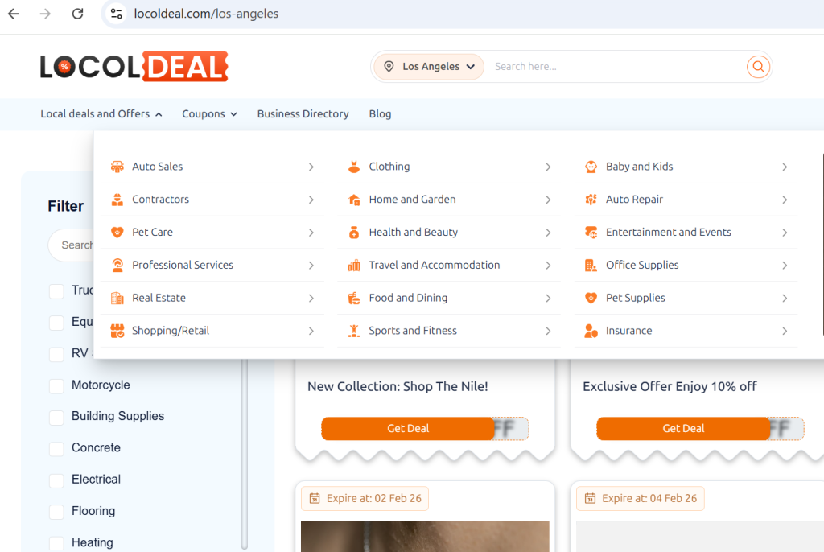Click the Clothing category icon
Image resolution: width=824 pixels, height=552 pixels.
tap(354, 167)
